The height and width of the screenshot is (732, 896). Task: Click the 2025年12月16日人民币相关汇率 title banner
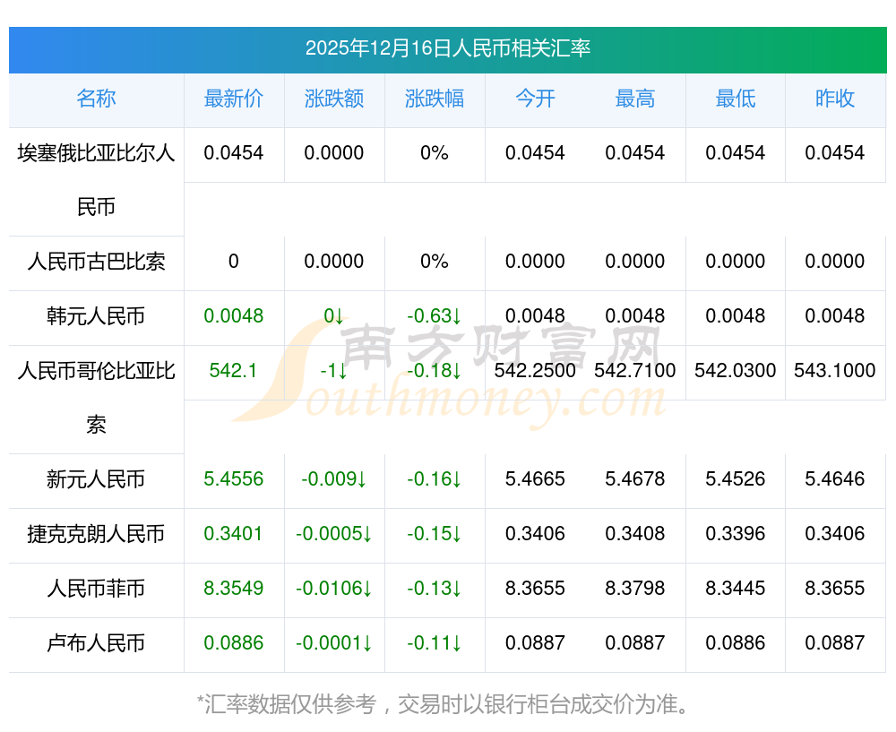pos(447,48)
